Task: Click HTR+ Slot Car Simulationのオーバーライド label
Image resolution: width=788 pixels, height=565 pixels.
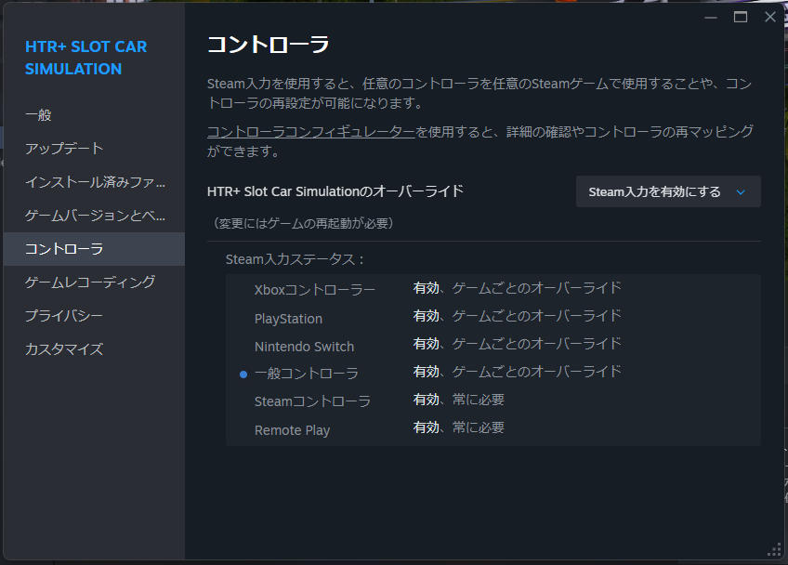Action: [x=335, y=191]
